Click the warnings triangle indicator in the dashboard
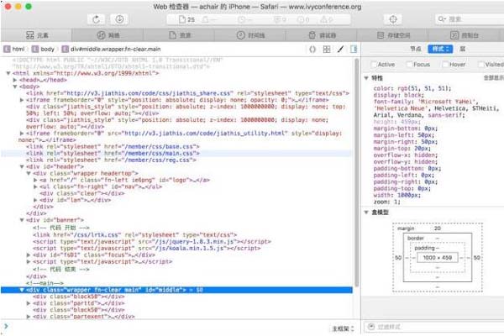The height and width of the screenshot is (336, 504). tap(326, 19)
